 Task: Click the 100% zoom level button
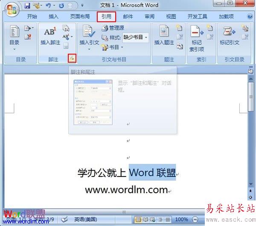click(181, 220)
